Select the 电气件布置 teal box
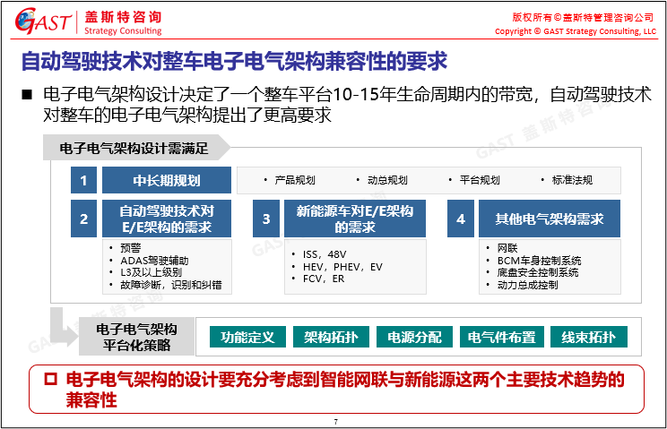This screenshot has width=667, height=429. point(501,337)
